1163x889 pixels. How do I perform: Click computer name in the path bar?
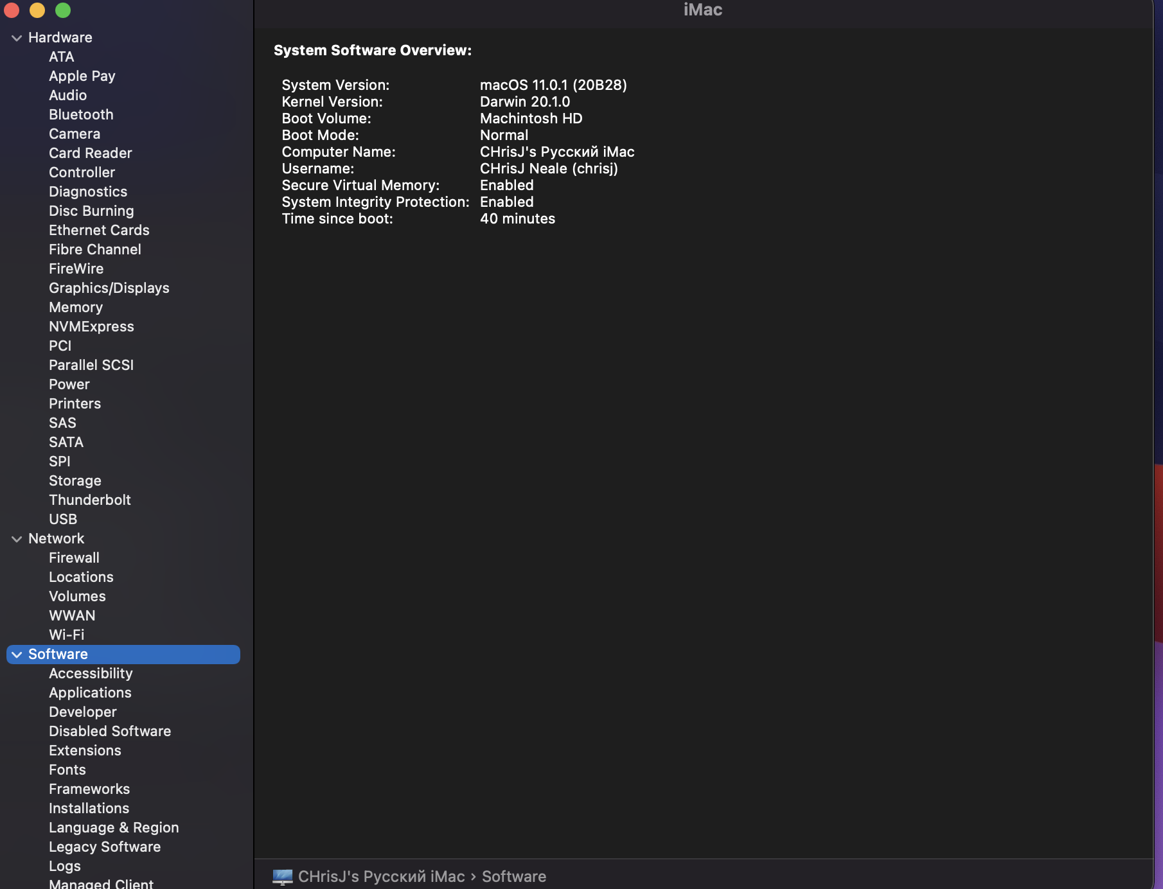coord(382,877)
